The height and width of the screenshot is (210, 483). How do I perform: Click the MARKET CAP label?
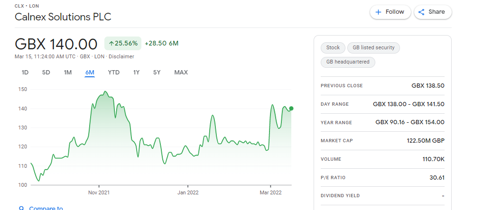tap(337, 141)
